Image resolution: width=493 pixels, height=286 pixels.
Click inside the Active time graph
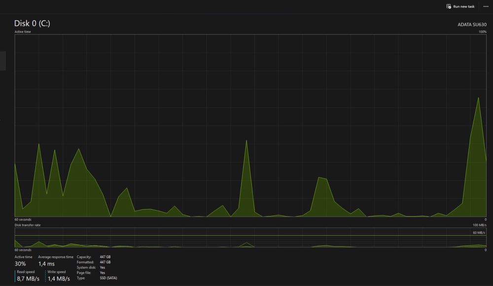tap(250, 126)
